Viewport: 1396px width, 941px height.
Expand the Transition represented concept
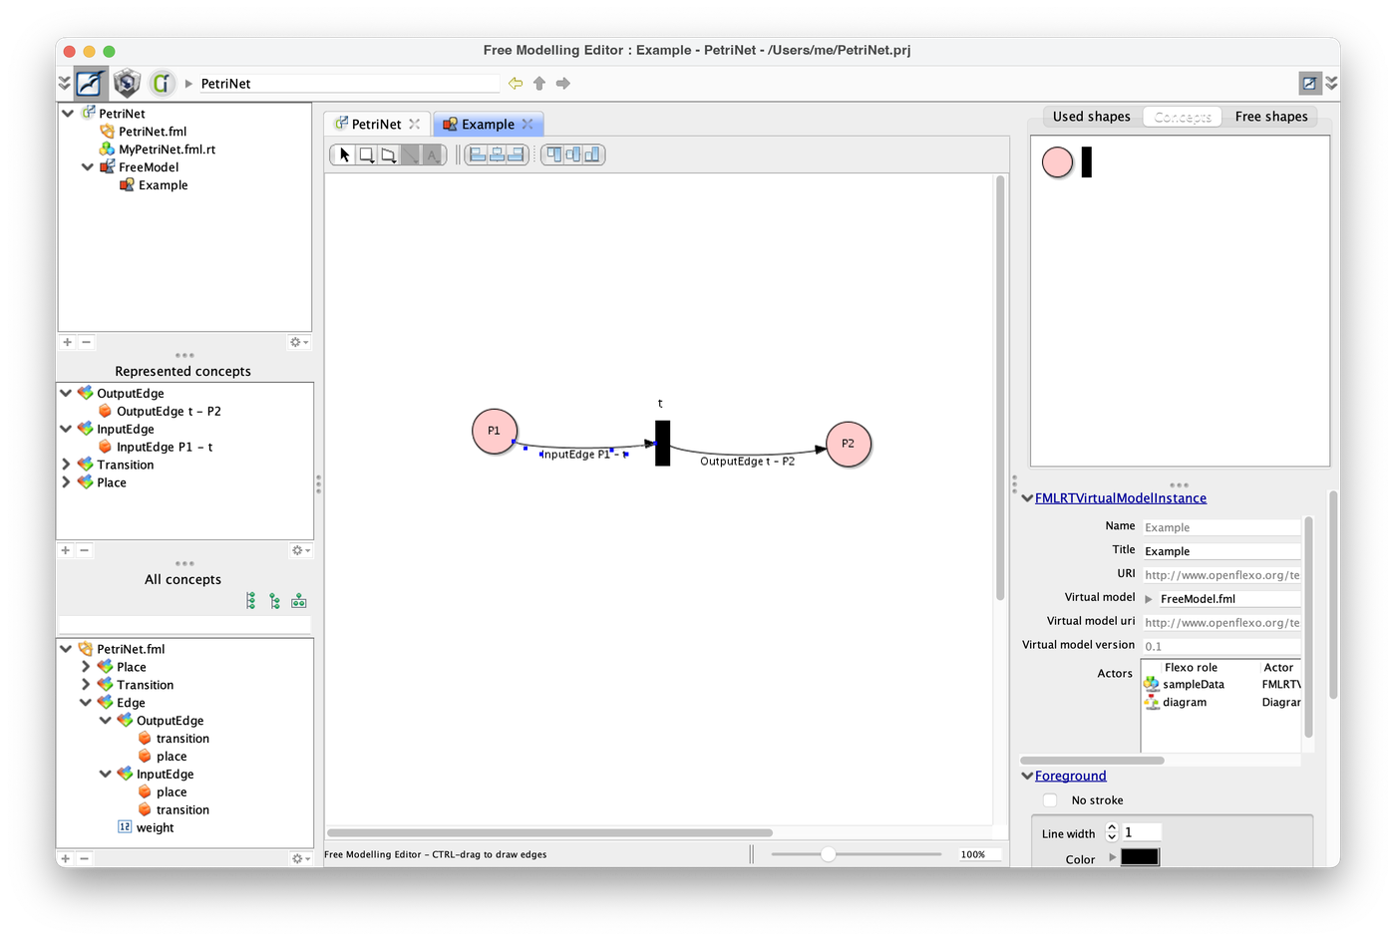coord(66,465)
